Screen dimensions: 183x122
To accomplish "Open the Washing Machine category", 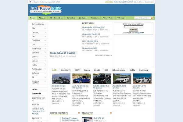I will click(x=39, y=82).
